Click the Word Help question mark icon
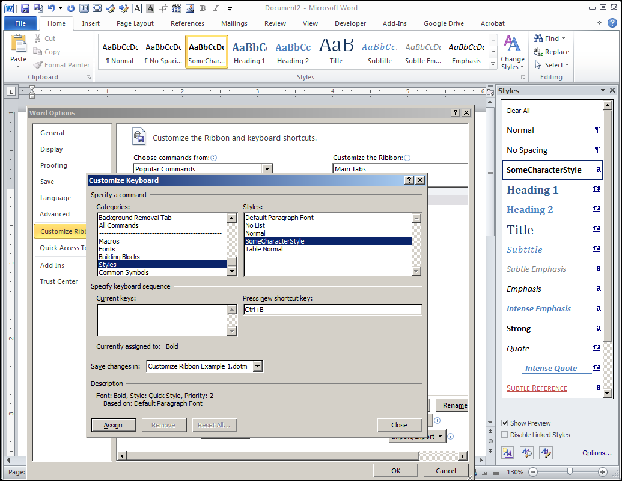This screenshot has width=622, height=481. coord(612,23)
